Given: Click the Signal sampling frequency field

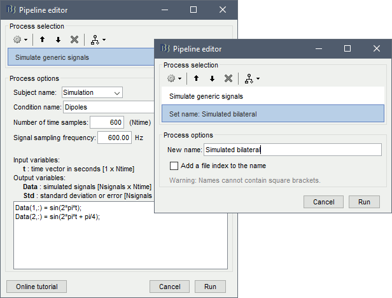Looking at the screenshot, I should point(115,137).
